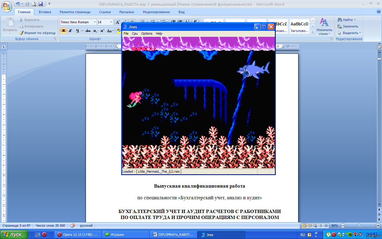This screenshot has height=239, width=382.
Task: Save the document with the floppy disk icon
Action: click(x=41, y=4)
